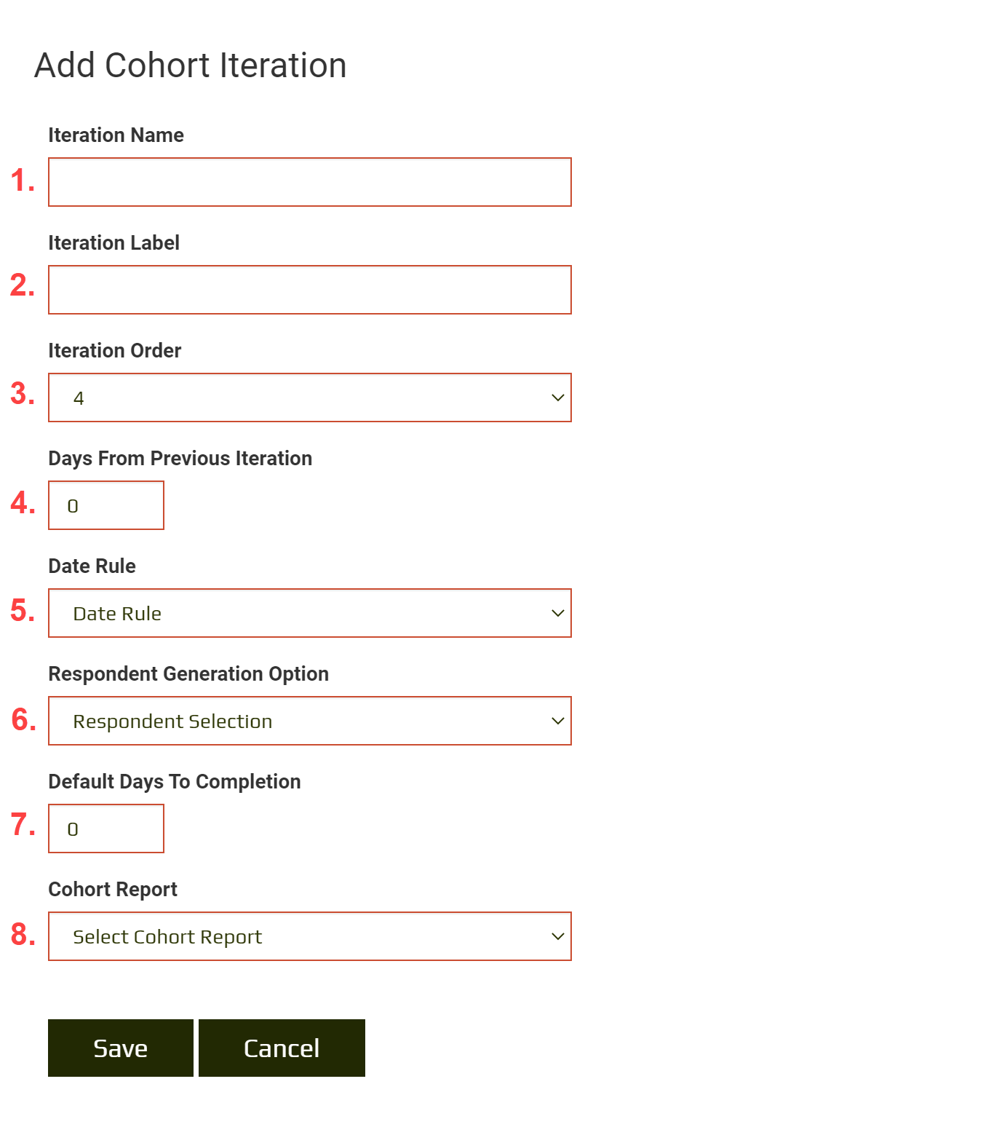Image resolution: width=999 pixels, height=1127 pixels.
Task: Select the Days From Previous Iteration field
Action: pos(106,505)
